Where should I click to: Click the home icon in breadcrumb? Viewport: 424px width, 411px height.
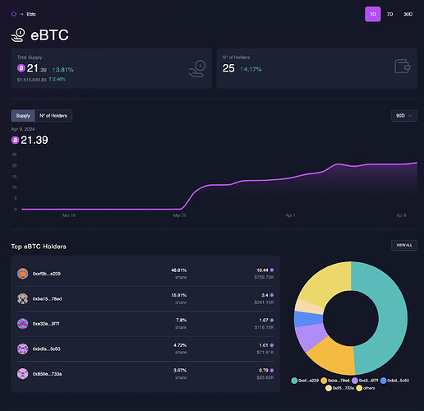point(14,14)
